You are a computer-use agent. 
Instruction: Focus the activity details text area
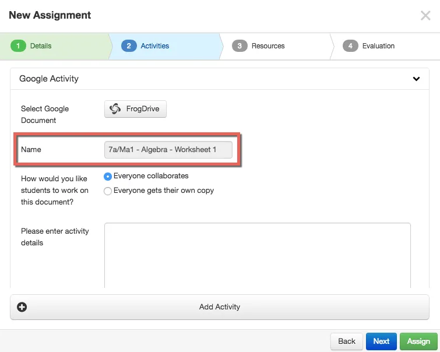[x=258, y=255]
